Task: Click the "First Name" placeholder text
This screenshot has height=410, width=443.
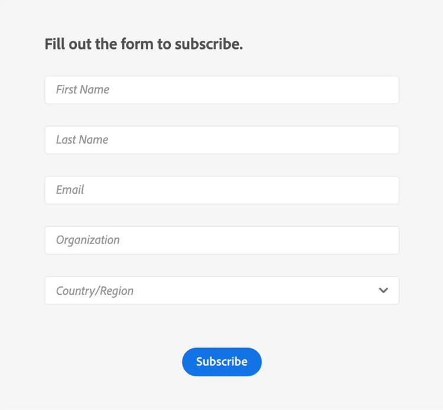Action: (x=83, y=90)
